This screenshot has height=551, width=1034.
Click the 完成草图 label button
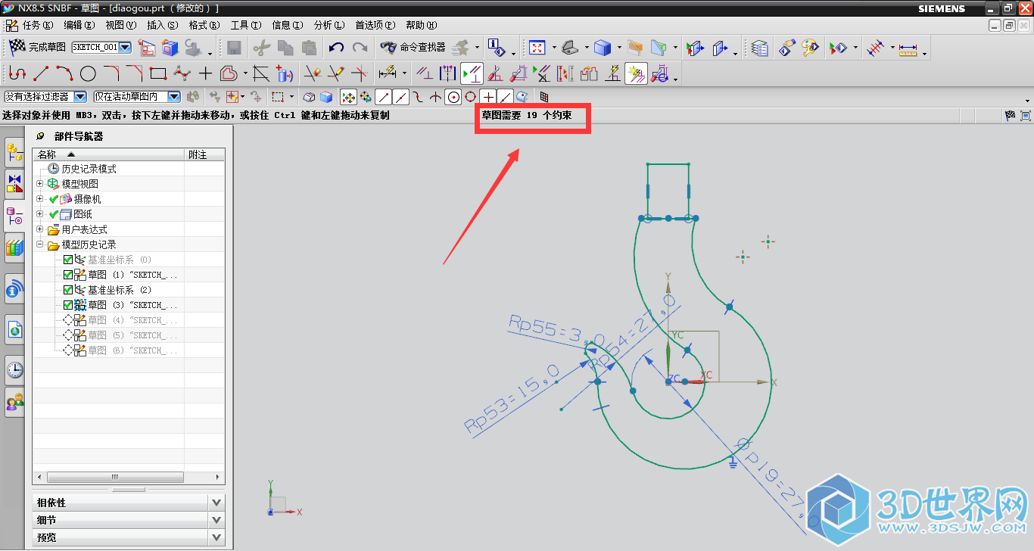point(48,47)
